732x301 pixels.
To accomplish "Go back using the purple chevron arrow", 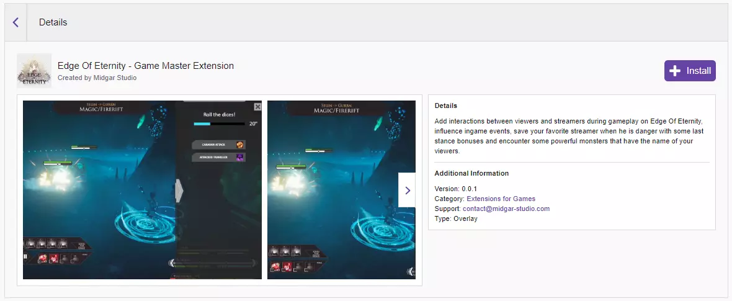I will click(x=16, y=22).
